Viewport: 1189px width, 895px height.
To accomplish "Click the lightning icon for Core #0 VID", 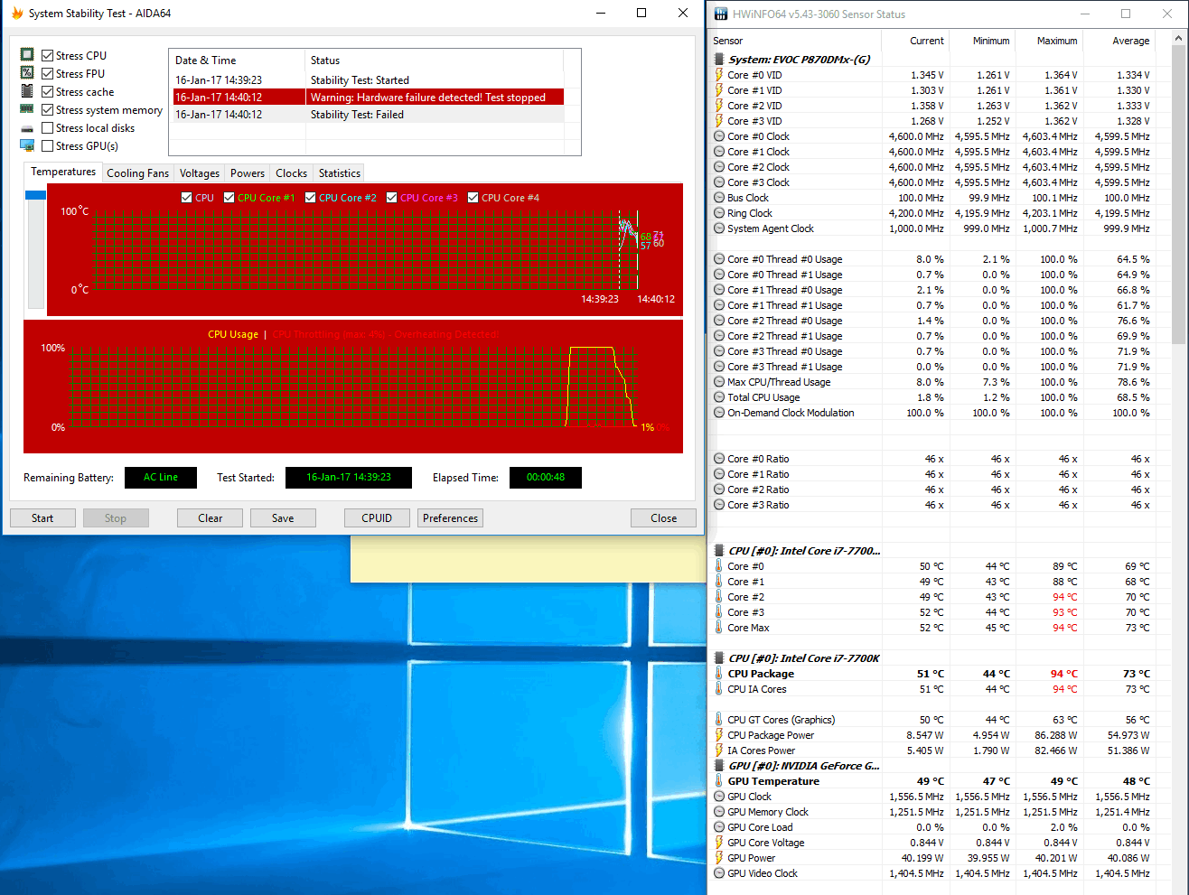I will point(719,75).
